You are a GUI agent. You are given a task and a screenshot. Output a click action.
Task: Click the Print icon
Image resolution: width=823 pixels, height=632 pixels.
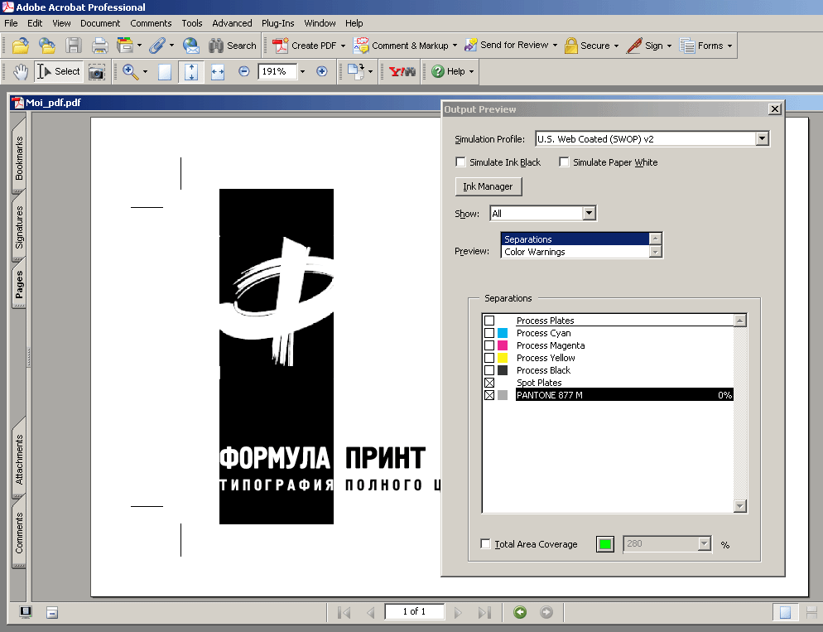pos(99,46)
